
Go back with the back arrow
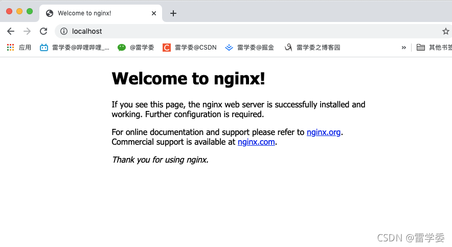tap(11, 31)
